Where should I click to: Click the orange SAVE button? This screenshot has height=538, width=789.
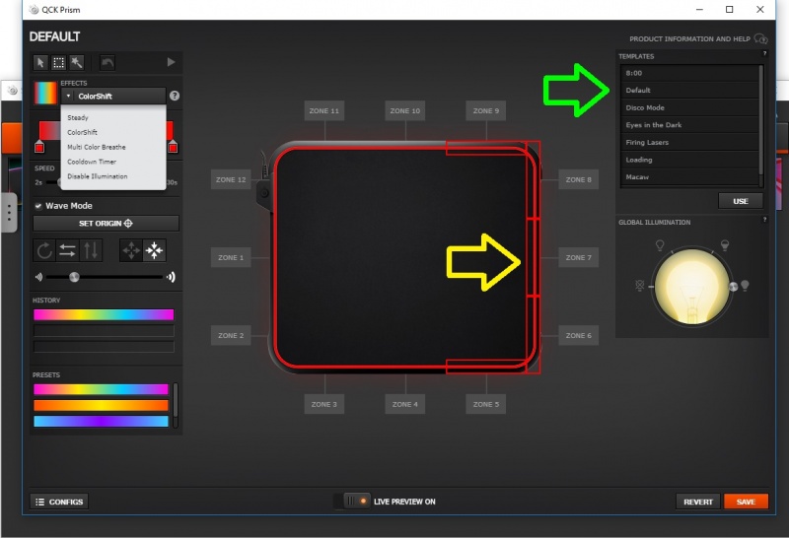click(746, 502)
